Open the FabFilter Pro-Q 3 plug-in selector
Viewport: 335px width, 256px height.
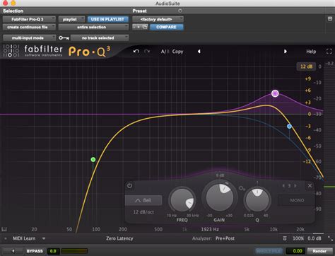point(29,19)
